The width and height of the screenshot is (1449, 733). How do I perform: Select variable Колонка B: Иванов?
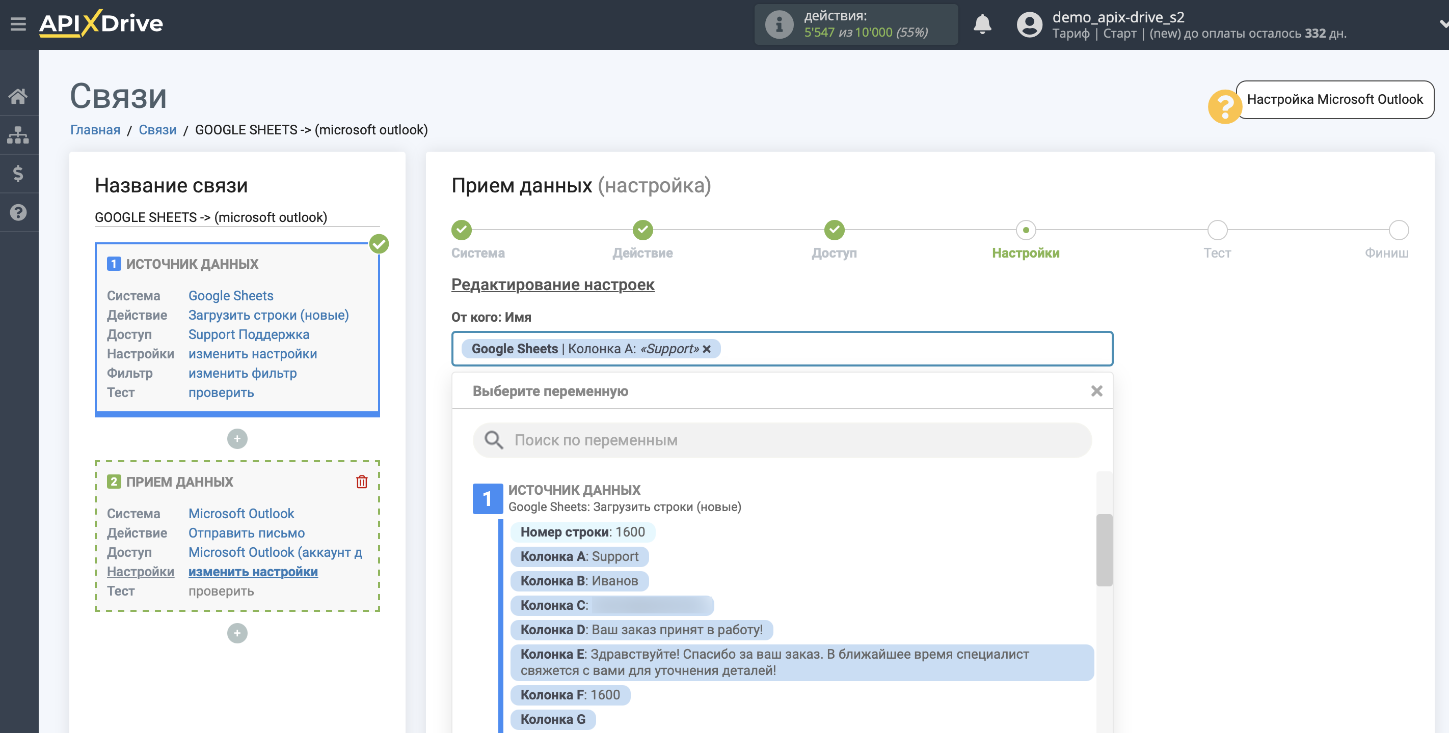tap(579, 581)
